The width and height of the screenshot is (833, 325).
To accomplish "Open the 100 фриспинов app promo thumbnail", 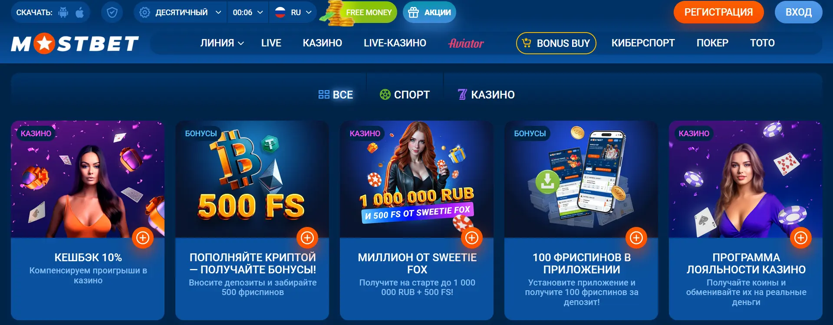I will click(581, 179).
